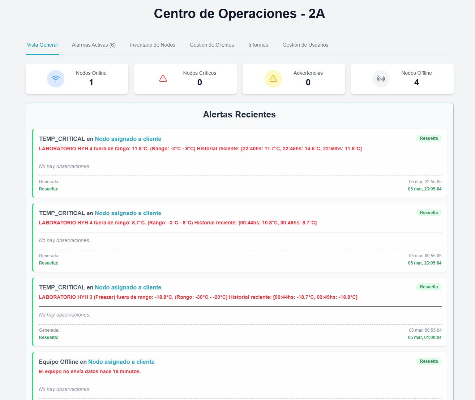This screenshot has width=475, height=400.
Task: Click the Nodos Offline count 4
Action: [416, 82]
